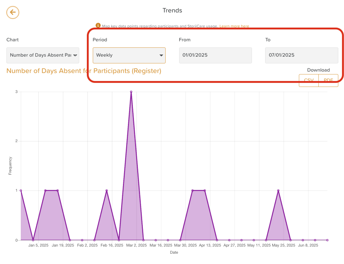The width and height of the screenshot is (344, 264).
Task: Download the chart as CSV
Action: pos(308,81)
